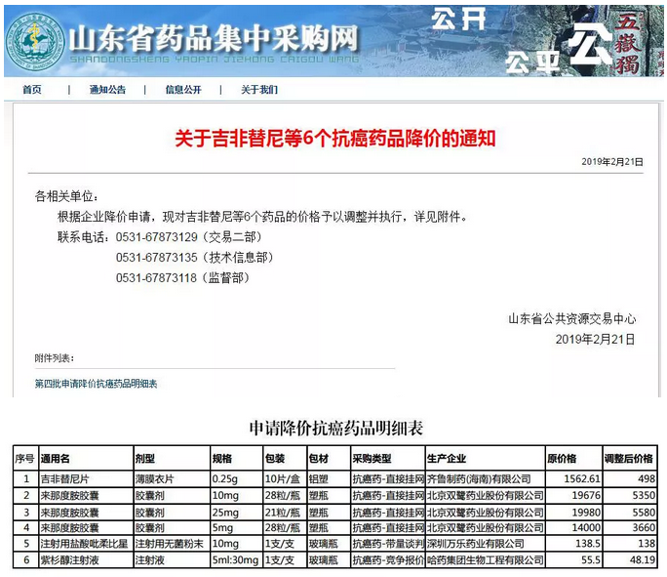Select the 25mg specification cell
This screenshot has height=577, width=667.
tap(237, 512)
